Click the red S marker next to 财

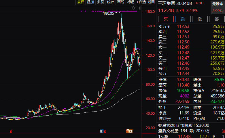[x=105, y=131]
